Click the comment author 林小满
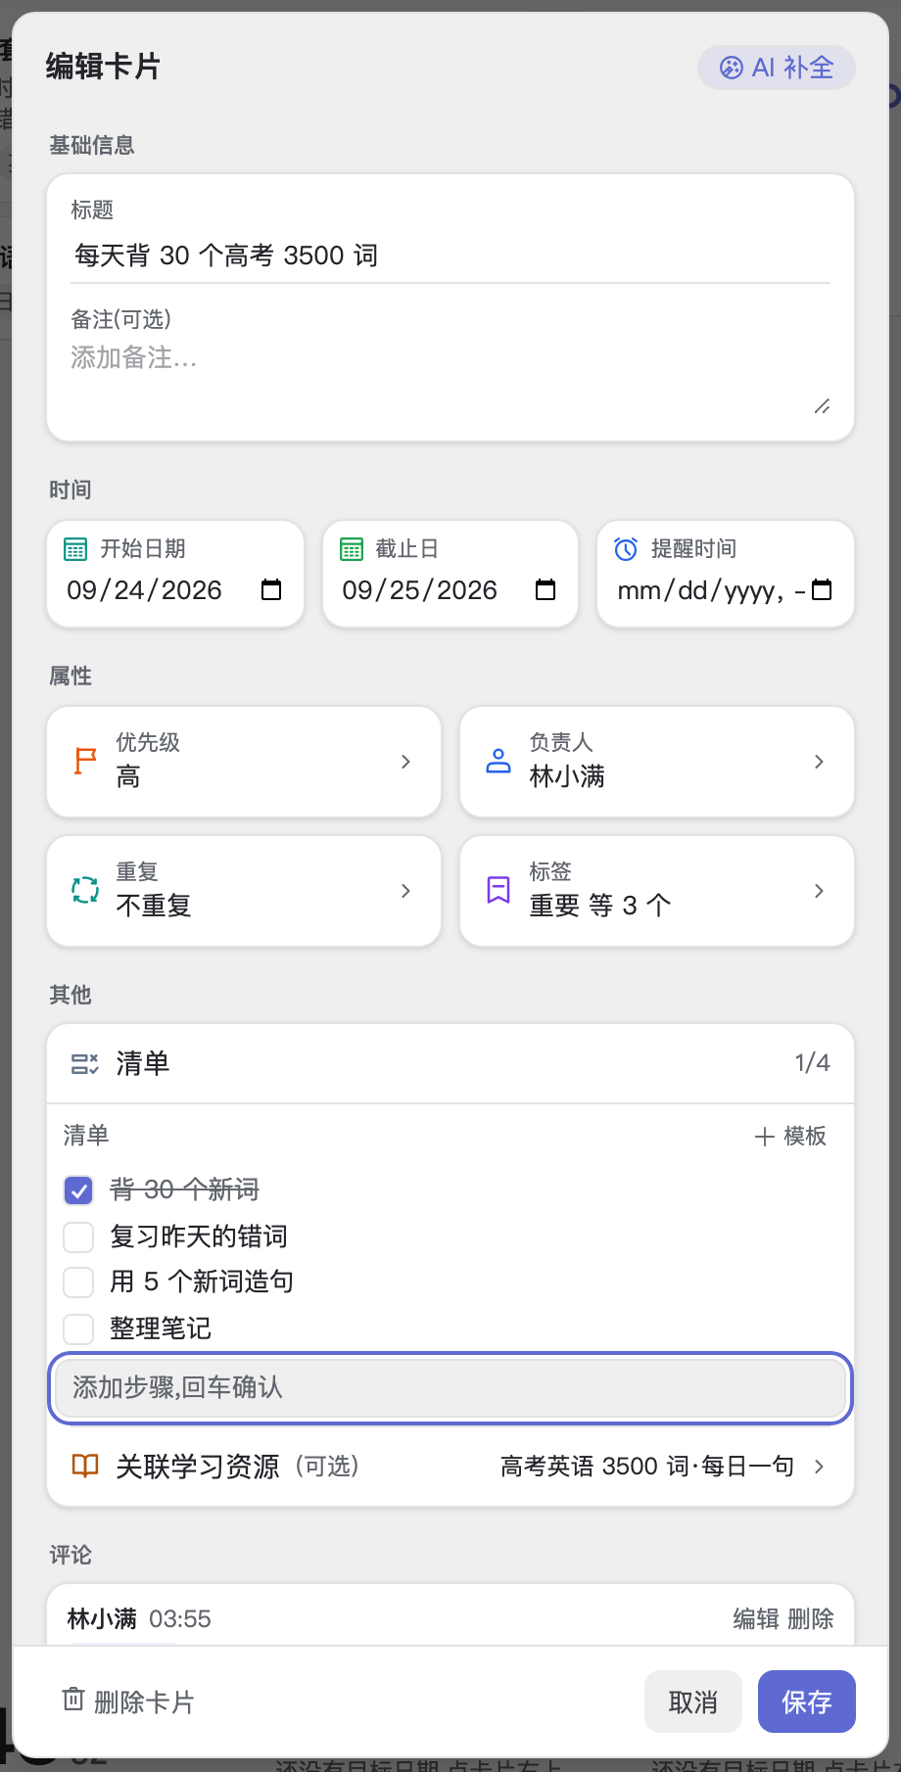 pos(102,1618)
